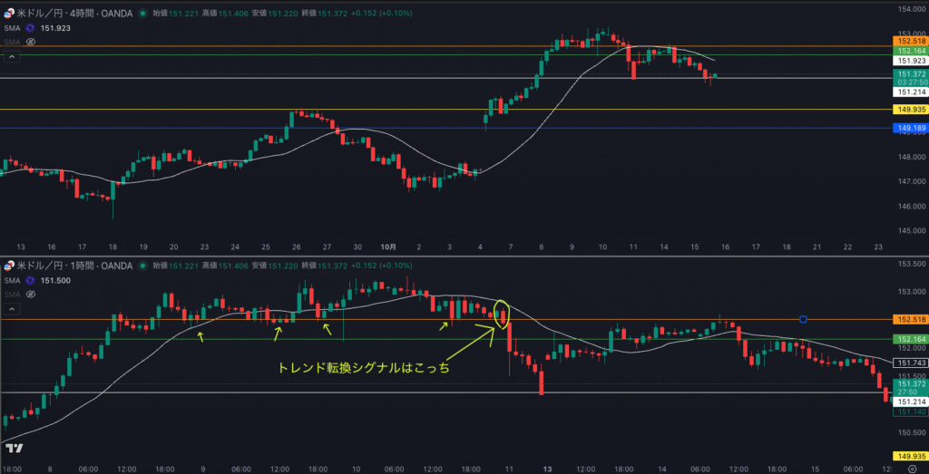Click the SMA indicator icon showing 151.500

coord(30,281)
